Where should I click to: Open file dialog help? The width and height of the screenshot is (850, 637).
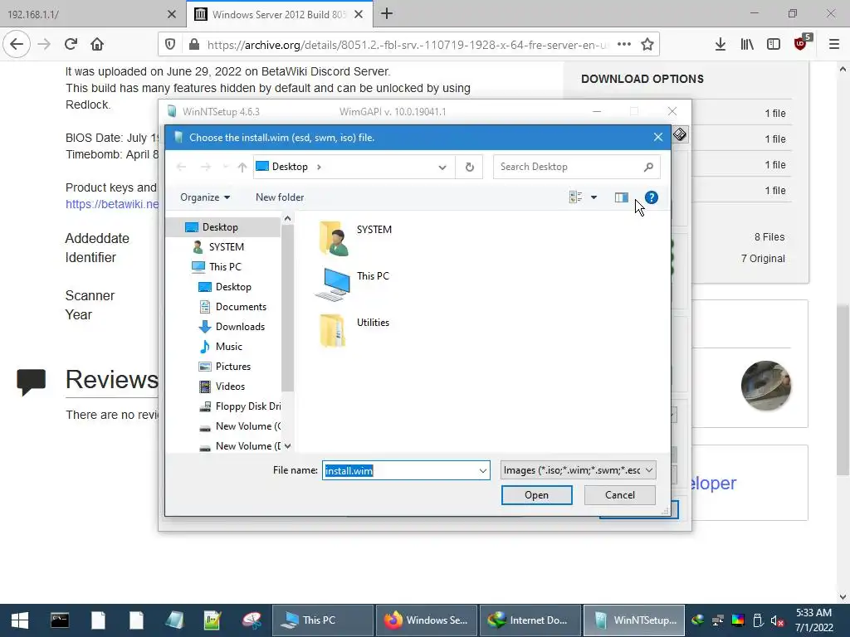(652, 197)
